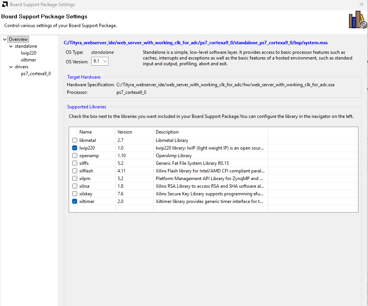Collapse the drivers tree node
Image resolution: width=368 pixels, height=306 pixels.
tap(11, 67)
